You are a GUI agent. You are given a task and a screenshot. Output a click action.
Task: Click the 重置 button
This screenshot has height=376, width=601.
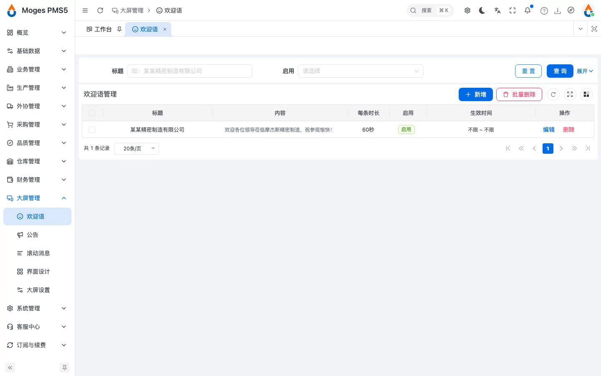[528, 71]
